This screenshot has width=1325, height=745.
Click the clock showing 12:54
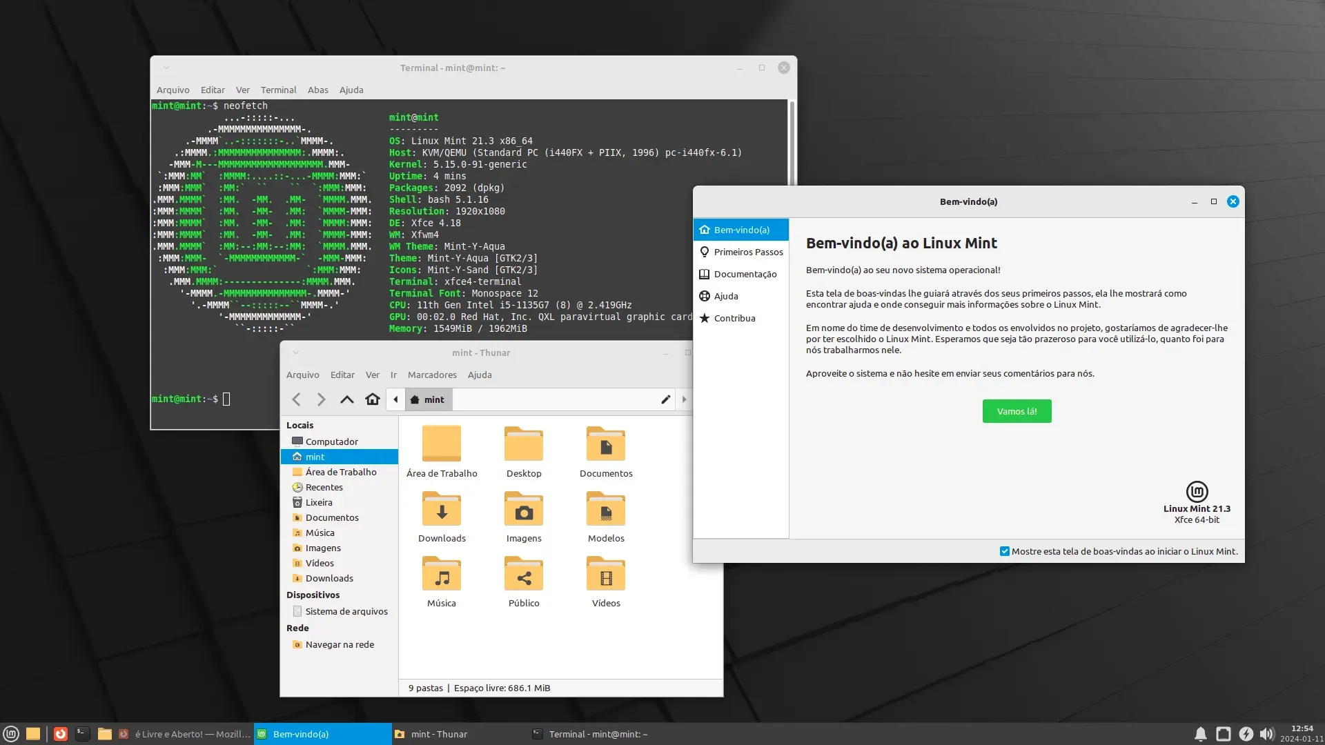point(1302,728)
